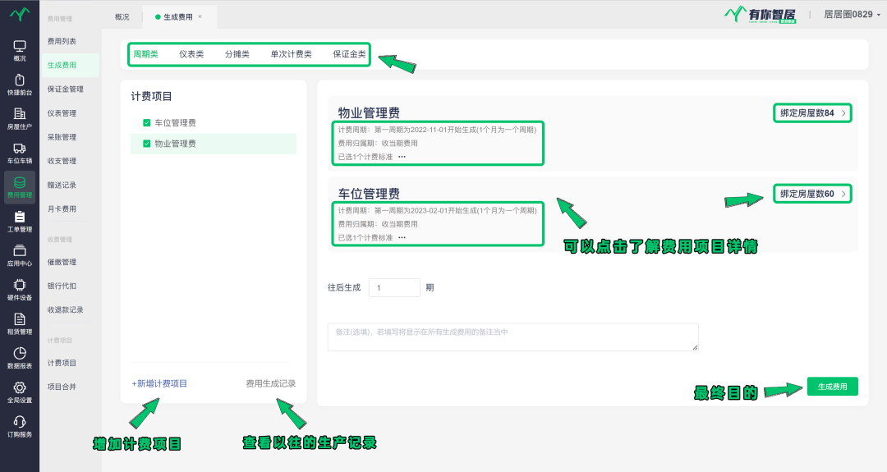Image resolution: width=887 pixels, height=472 pixels.
Task: Click the +新增计费项目 link
Action: [x=159, y=383]
